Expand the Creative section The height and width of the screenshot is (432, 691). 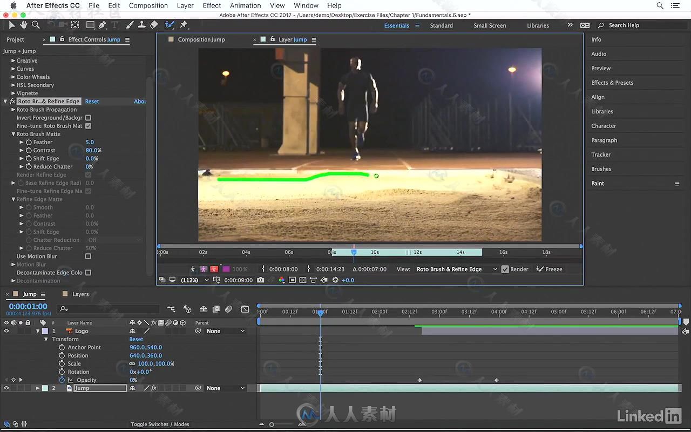13,60
